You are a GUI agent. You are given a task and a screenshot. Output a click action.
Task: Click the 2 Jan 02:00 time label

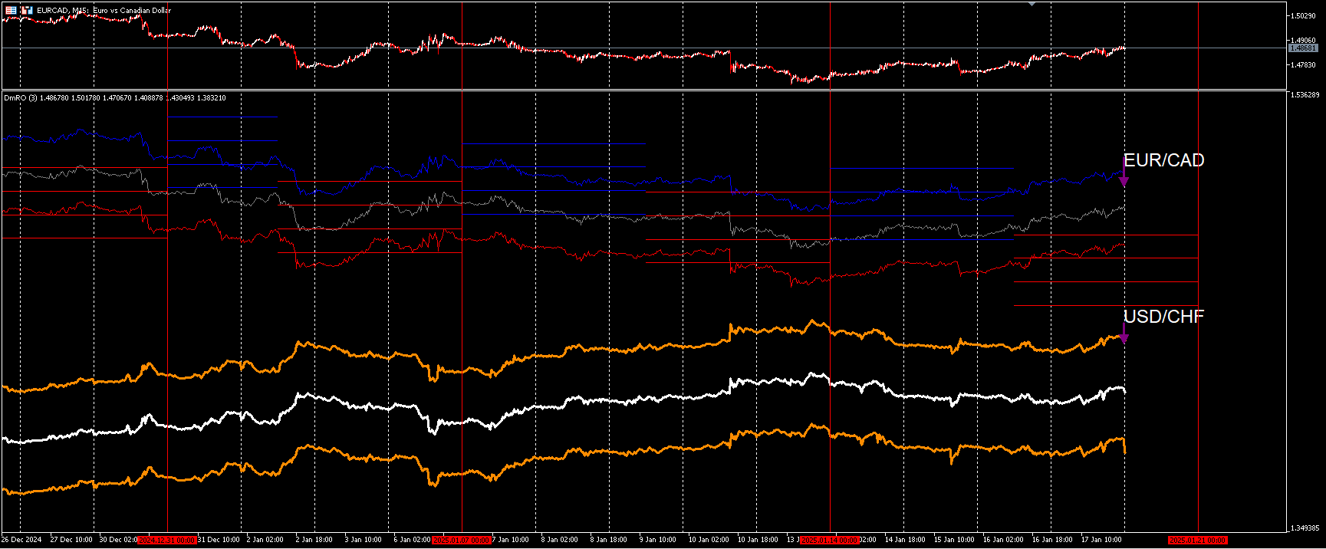pos(265,540)
